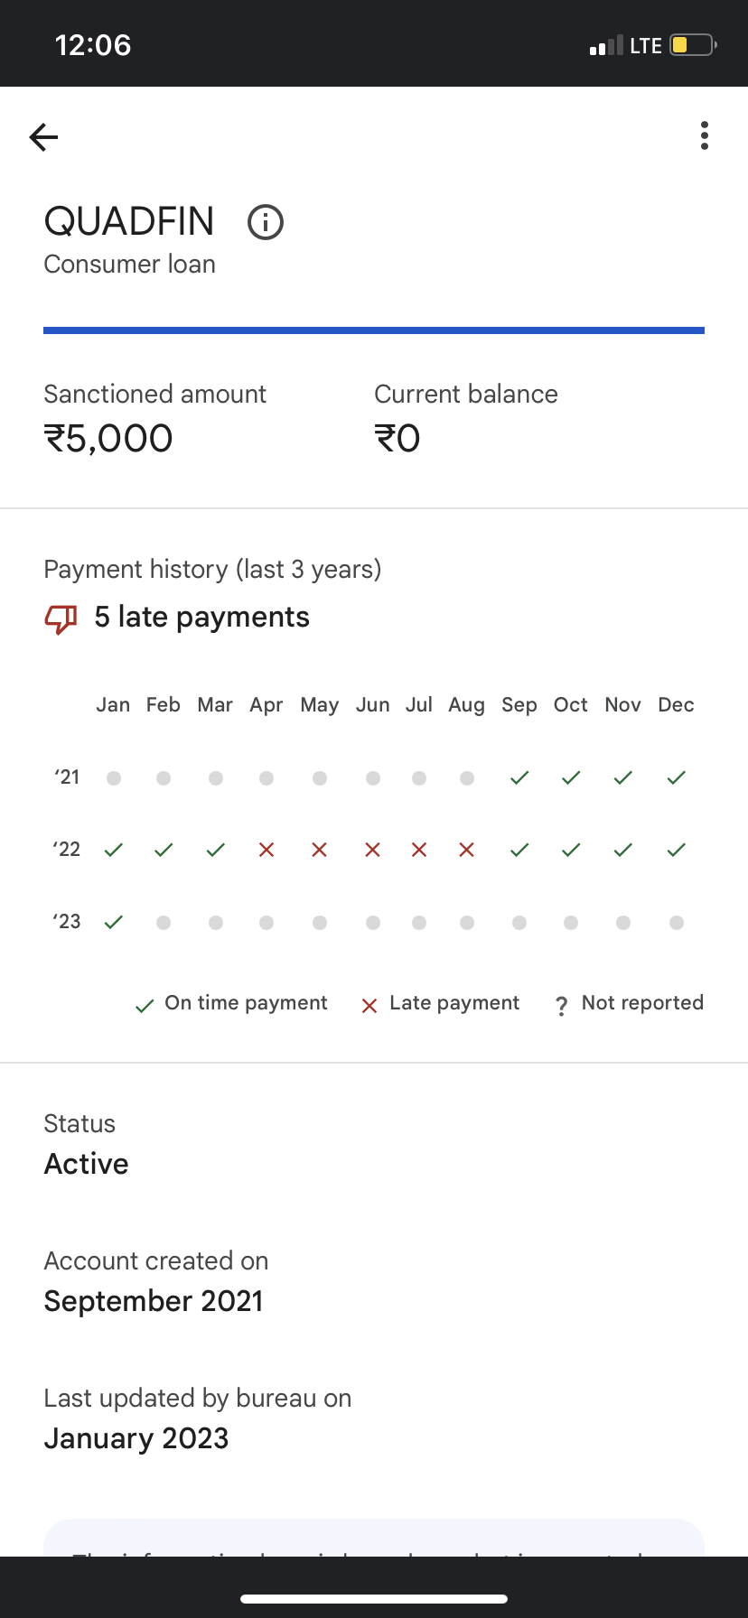The width and height of the screenshot is (748, 1618).
Task: Tap the Not reported question mark icon
Action: pos(562,1005)
